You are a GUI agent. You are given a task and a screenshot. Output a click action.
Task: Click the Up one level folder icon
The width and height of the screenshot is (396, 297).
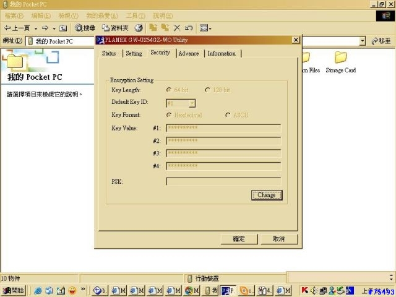(63, 28)
